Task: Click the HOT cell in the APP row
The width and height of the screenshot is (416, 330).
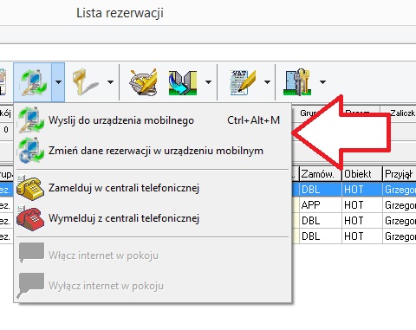Action: coord(362,205)
